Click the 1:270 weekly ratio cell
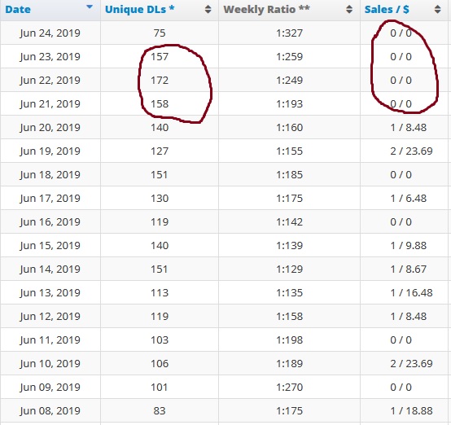The width and height of the screenshot is (451, 425). [x=289, y=387]
